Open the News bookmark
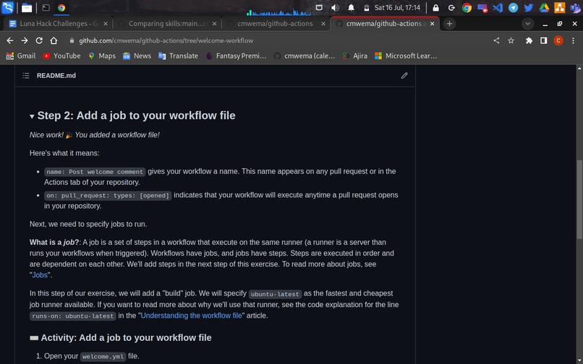 tap(137, 56)
